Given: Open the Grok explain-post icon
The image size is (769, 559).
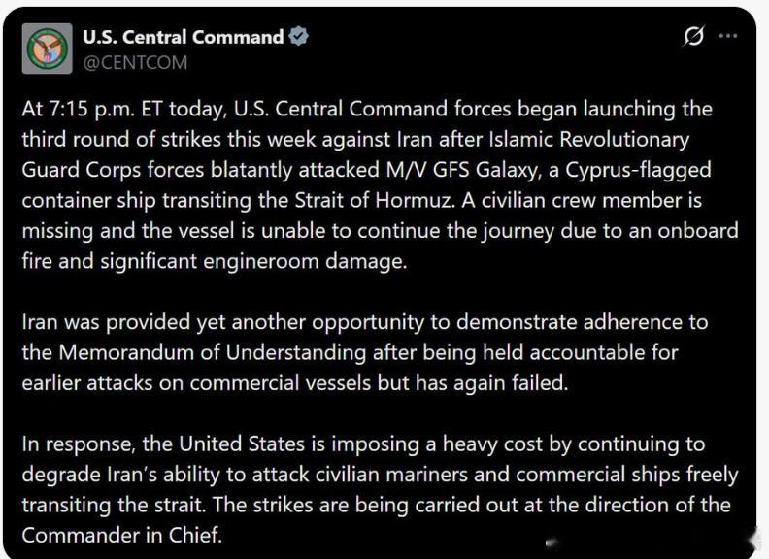Looking at the screenshot, I should pyautogui.click(x=694, y=36).
